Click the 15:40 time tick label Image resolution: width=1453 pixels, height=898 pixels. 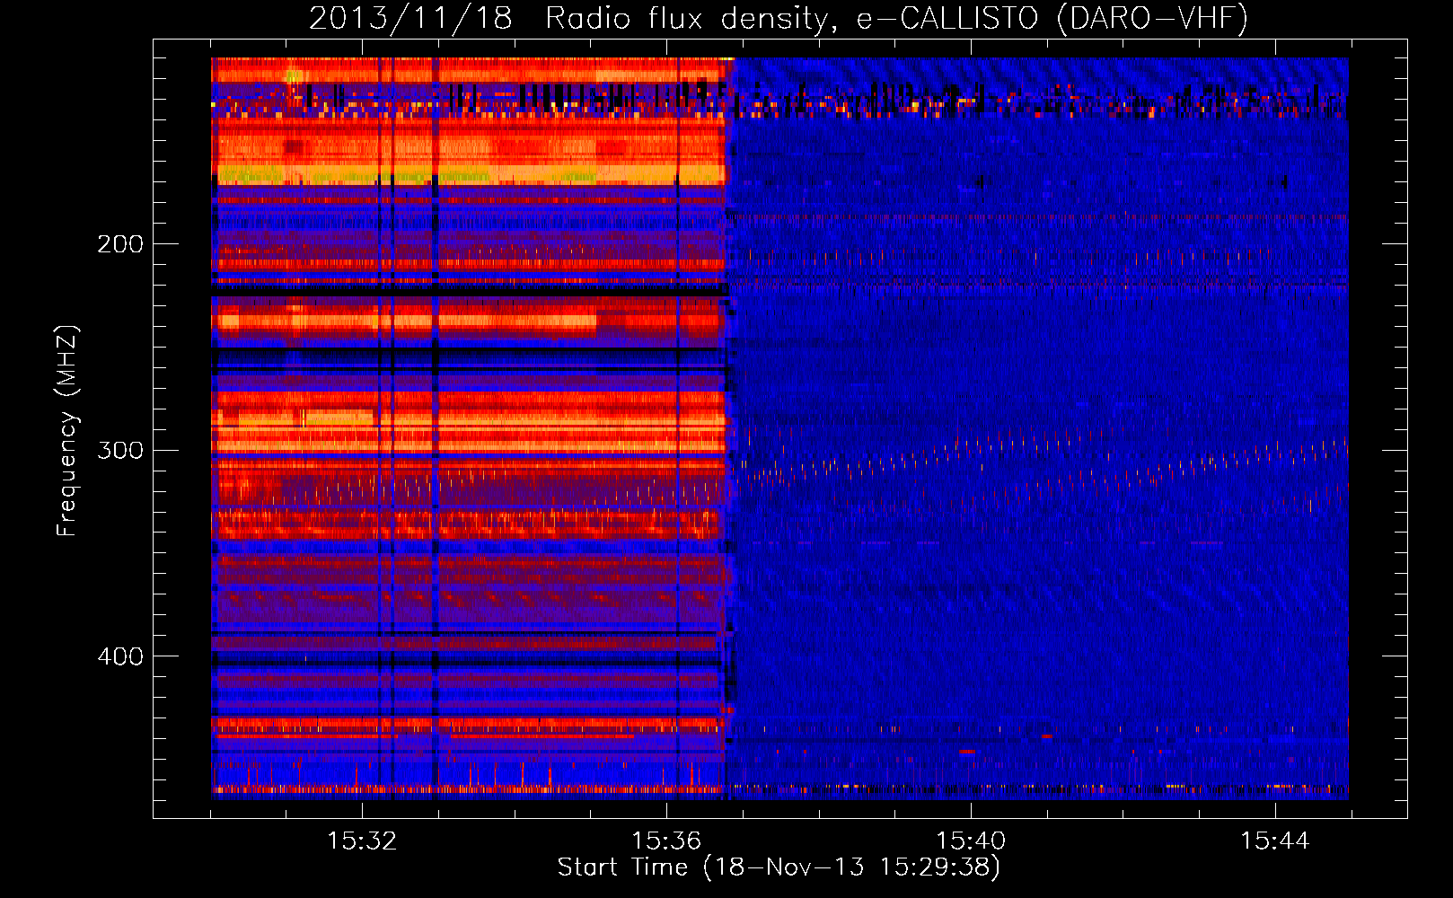tap(971, 841)
